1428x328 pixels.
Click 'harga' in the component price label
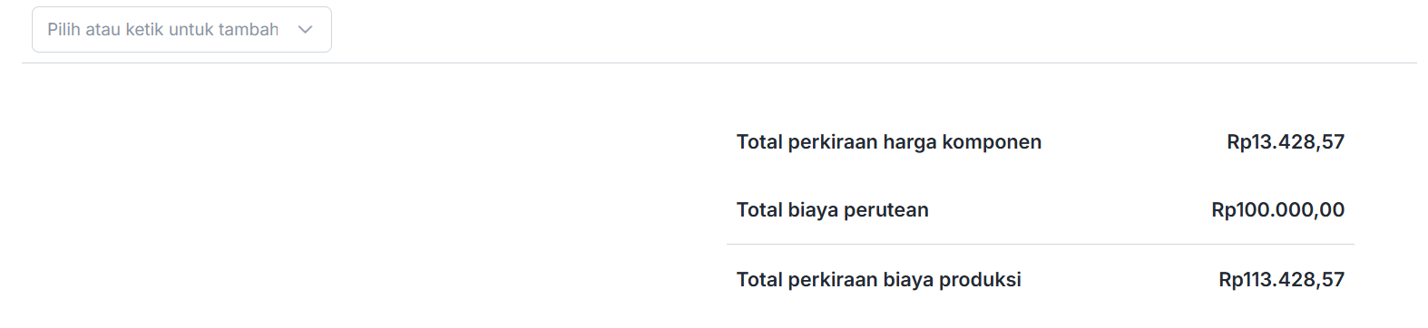[910, 142]
